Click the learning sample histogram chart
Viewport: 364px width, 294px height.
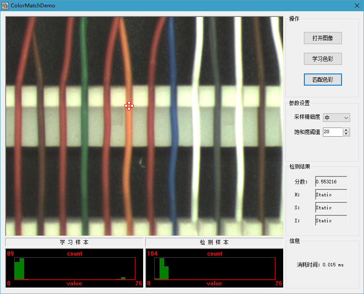click(x=74, y=268)
